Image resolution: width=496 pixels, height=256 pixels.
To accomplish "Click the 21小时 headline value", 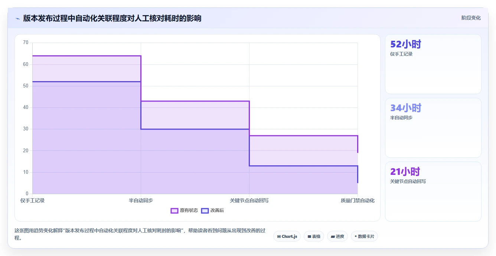I will (x=405, y=172).
